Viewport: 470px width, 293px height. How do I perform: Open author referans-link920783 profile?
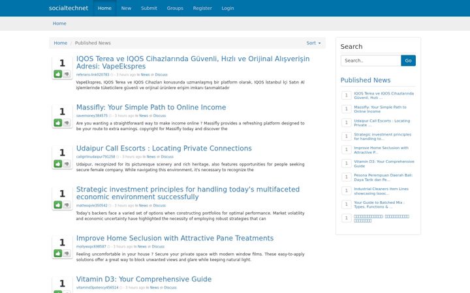[93, 75]
